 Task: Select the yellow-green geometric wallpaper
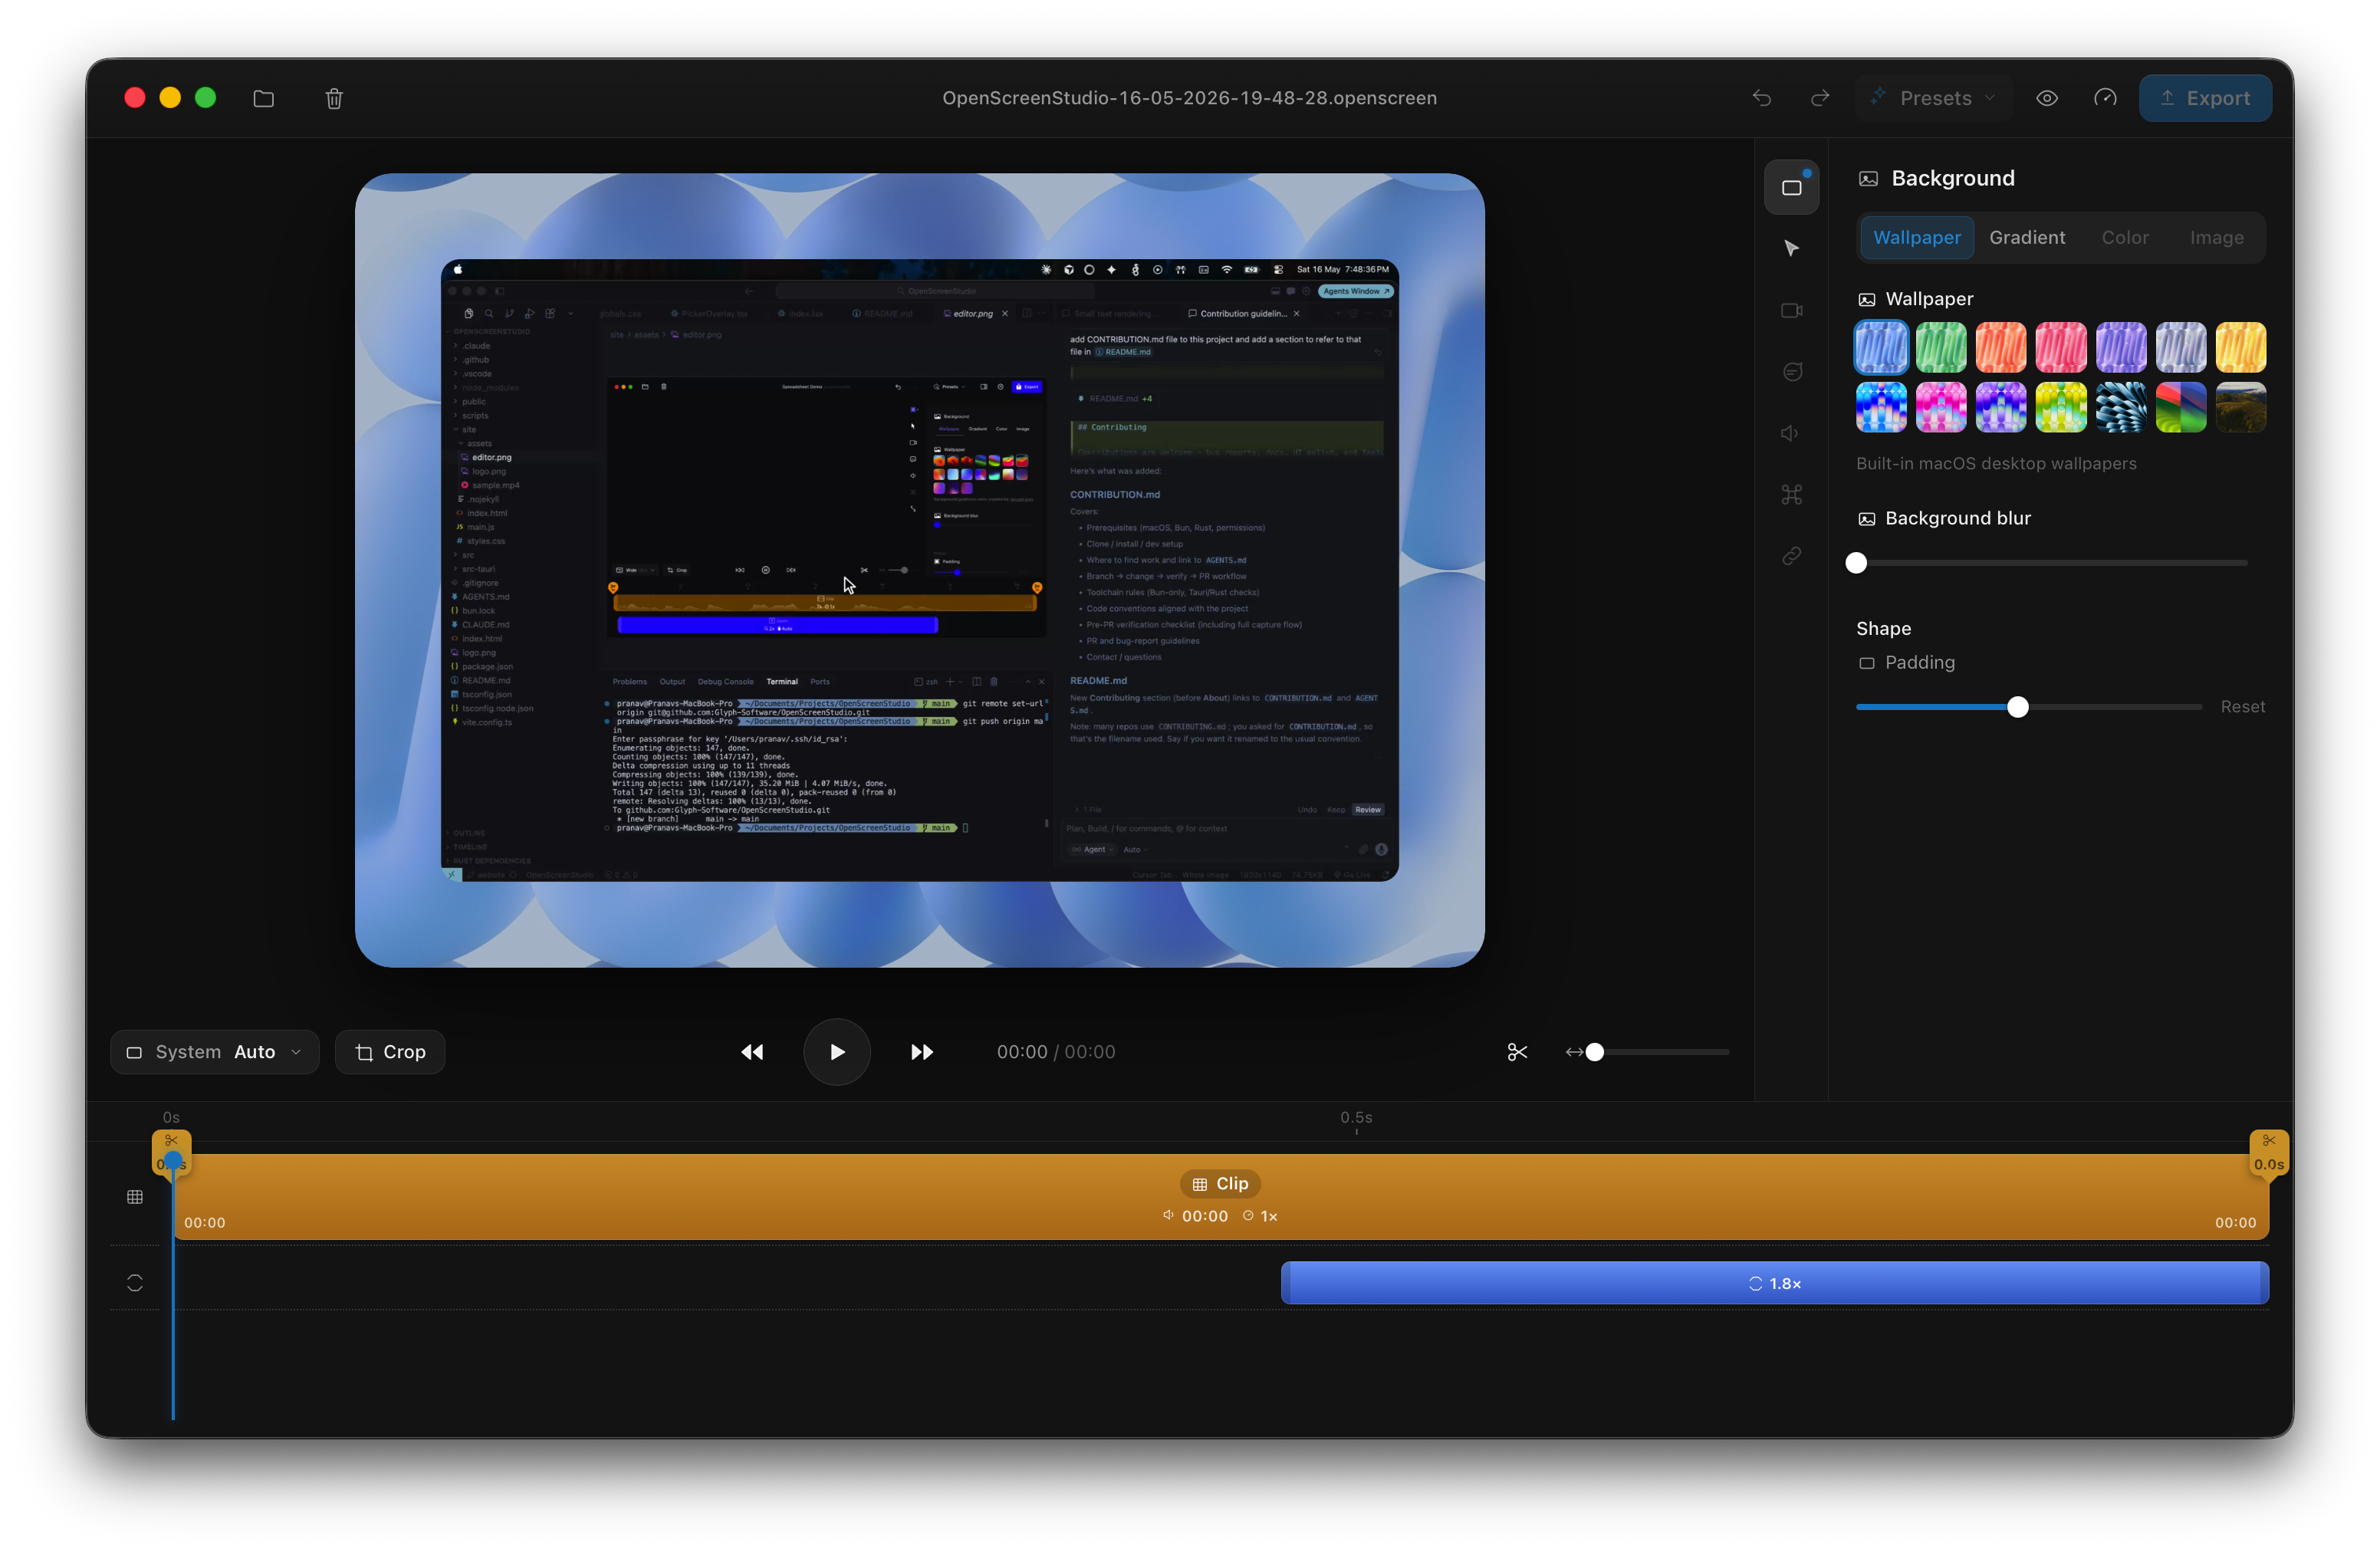click(2061, 407)
